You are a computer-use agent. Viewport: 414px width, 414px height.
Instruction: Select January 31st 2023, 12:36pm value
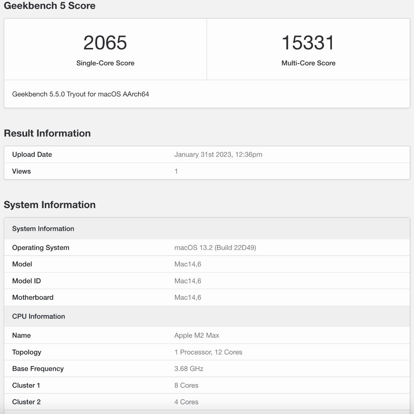218,154
